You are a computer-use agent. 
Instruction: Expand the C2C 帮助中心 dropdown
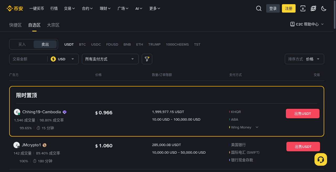click(307, 24)
